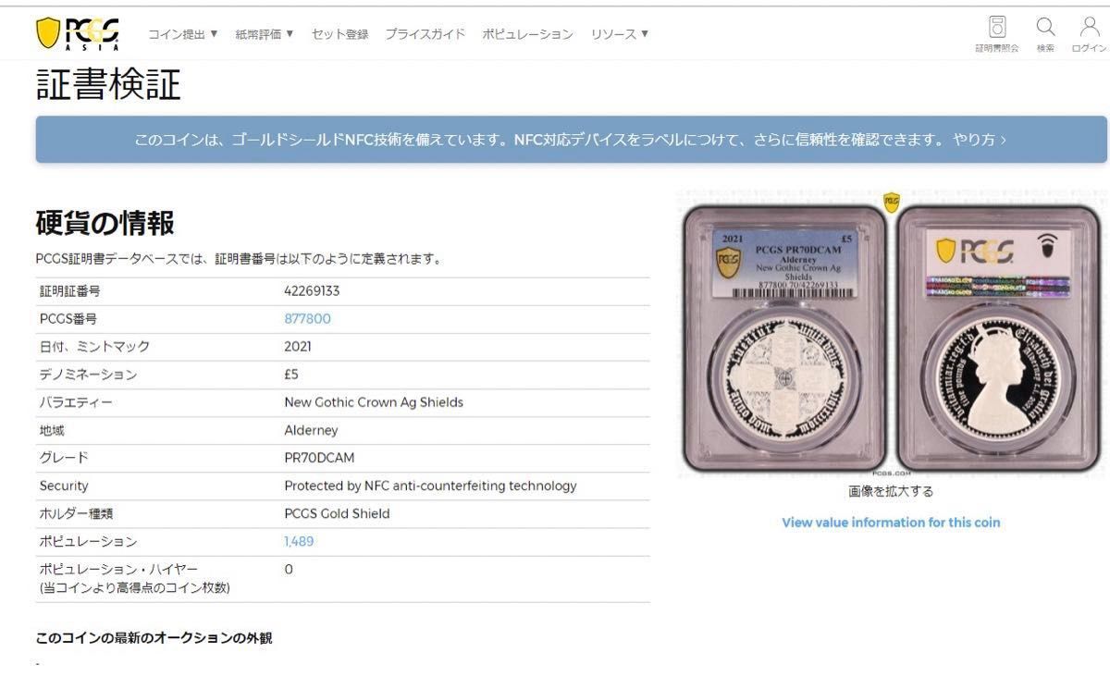
Task: Click the PCGS Asia logo
Action: click(78, 34)
